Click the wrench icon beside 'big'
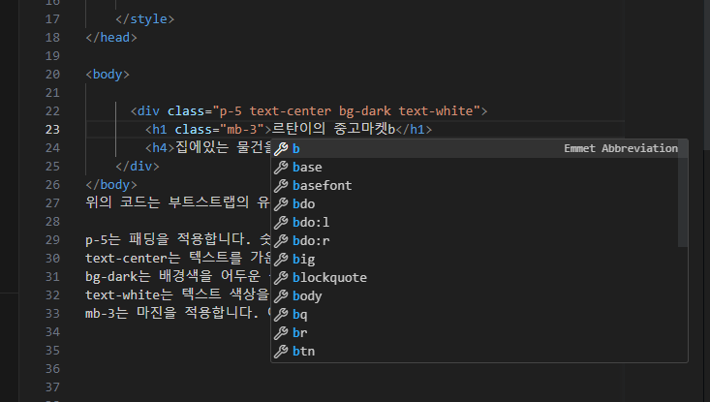Image resolution: width=710 pixels, height=402 pixels. point(281,259)
